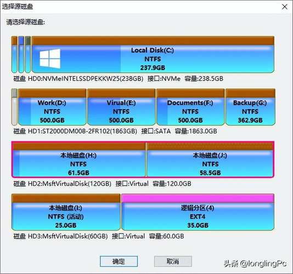This screenshot has height=274, width=293.
Task: Click the 容量:1863.0GB text
Action: tap(196, 131)
